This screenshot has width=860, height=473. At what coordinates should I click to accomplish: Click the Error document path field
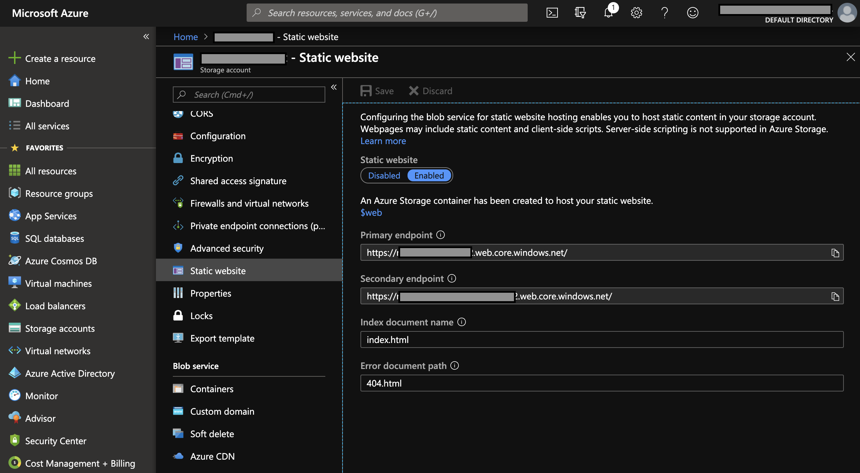(x=602, y=383)
